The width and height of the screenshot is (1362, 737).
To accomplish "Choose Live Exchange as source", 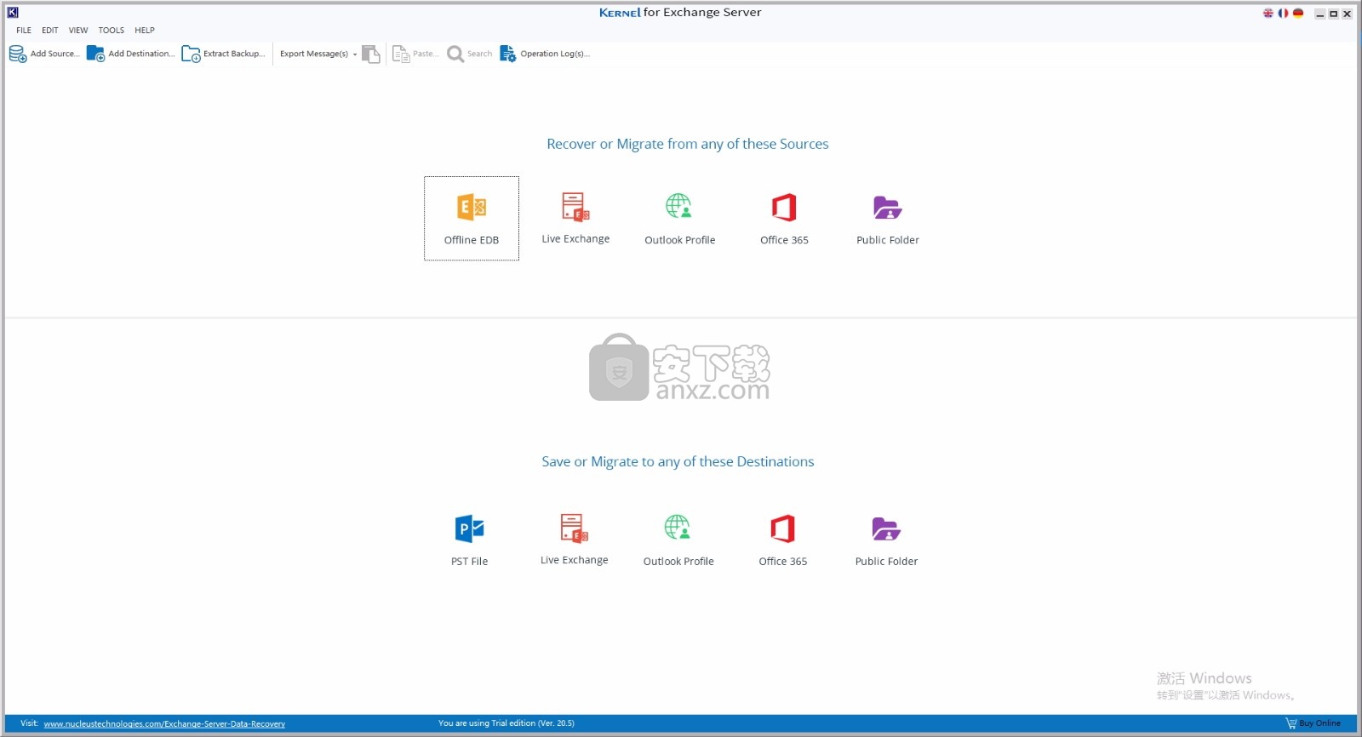I will pyautogui.click(x=575, y=219).
